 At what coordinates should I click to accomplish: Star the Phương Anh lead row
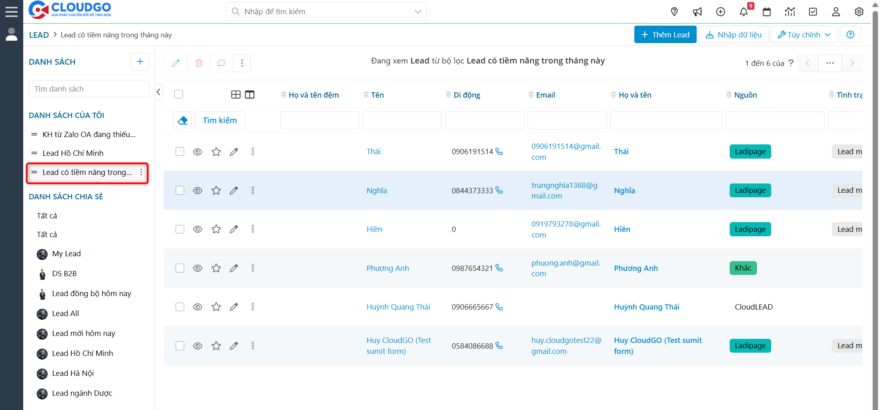point(216,268)
